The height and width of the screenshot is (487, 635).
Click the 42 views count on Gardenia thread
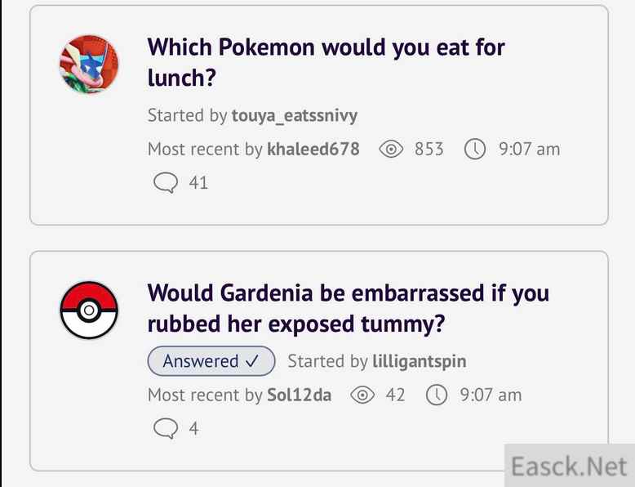click(395, 395)
